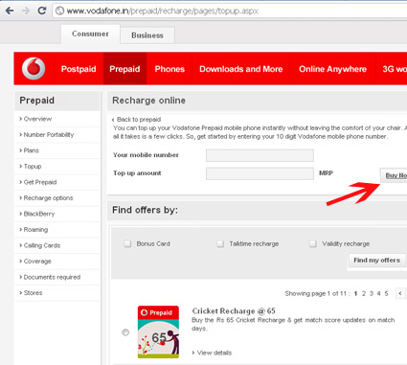Go to offers page 4

click(x=378, y=293)
